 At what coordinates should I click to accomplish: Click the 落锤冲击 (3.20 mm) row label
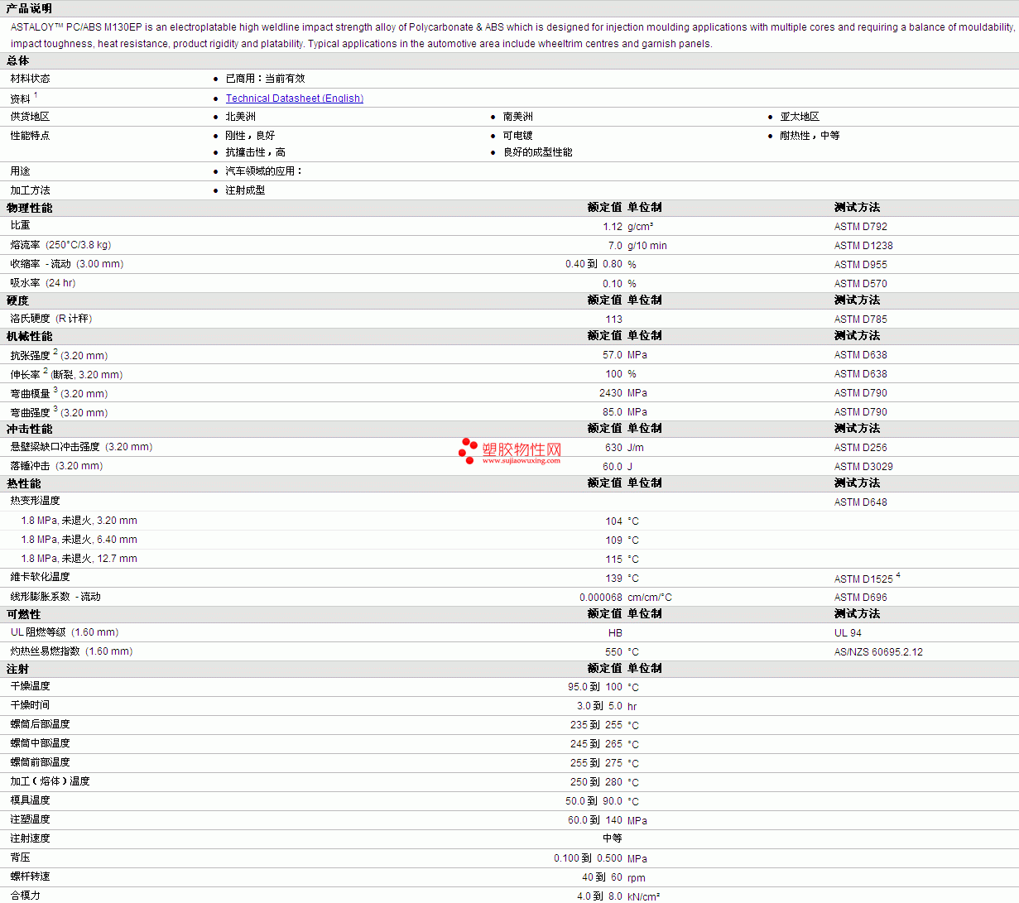[x=56, y=466]
